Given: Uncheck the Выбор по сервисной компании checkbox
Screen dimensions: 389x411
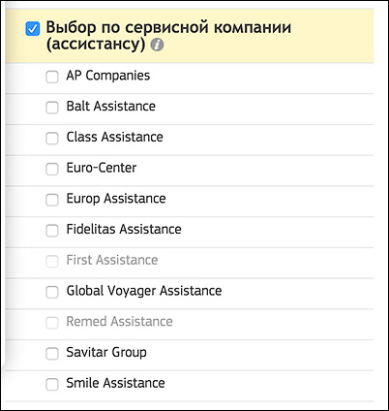Looking at the screenshot, I should pos(33,29).
